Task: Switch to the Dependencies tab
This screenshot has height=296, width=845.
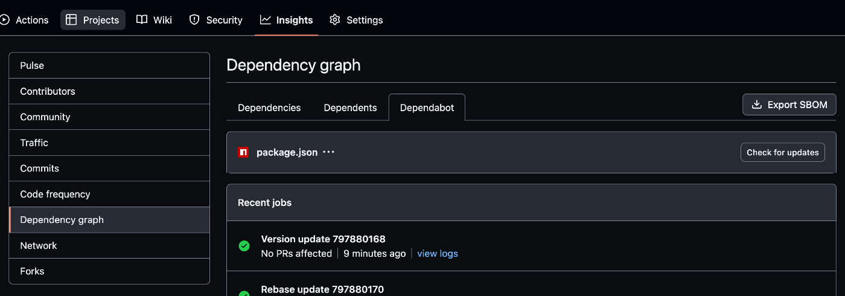Action: pyautogui.click(x=269, y=108)
